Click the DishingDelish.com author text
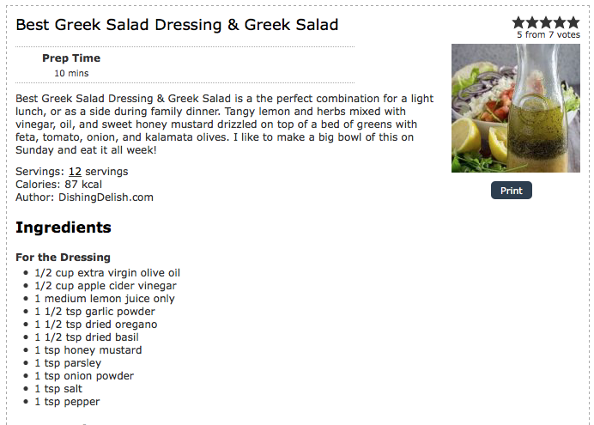 106,197
